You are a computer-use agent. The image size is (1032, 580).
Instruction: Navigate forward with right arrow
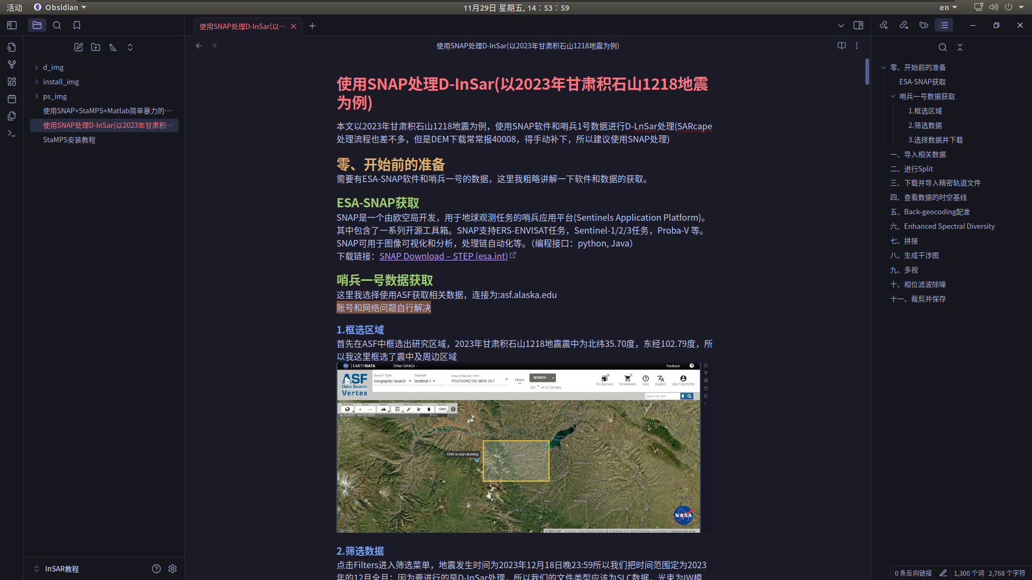[x=214, y=46]
